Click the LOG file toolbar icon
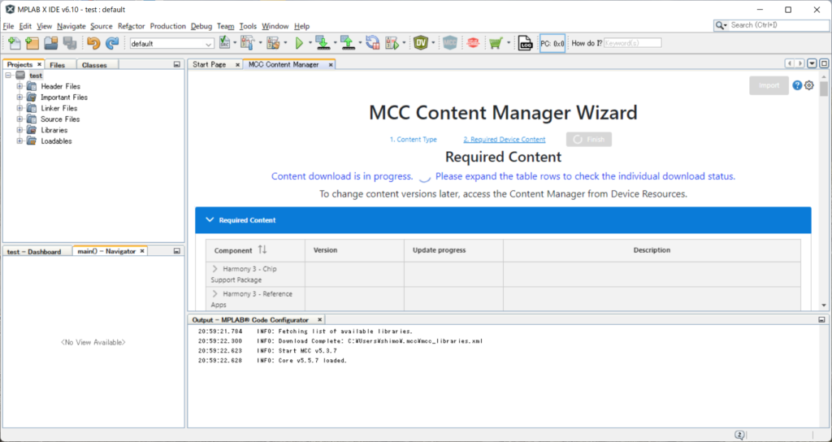Screen dimensions: 832x442 point(526,44)
